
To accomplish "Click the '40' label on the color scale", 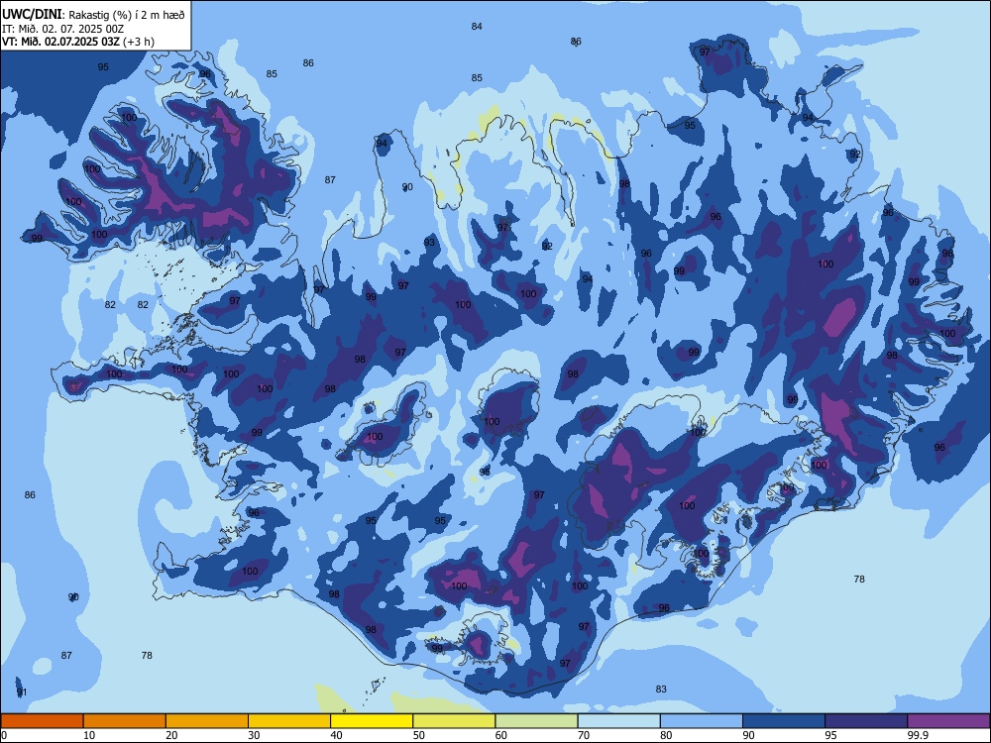I will click(336, 735).
